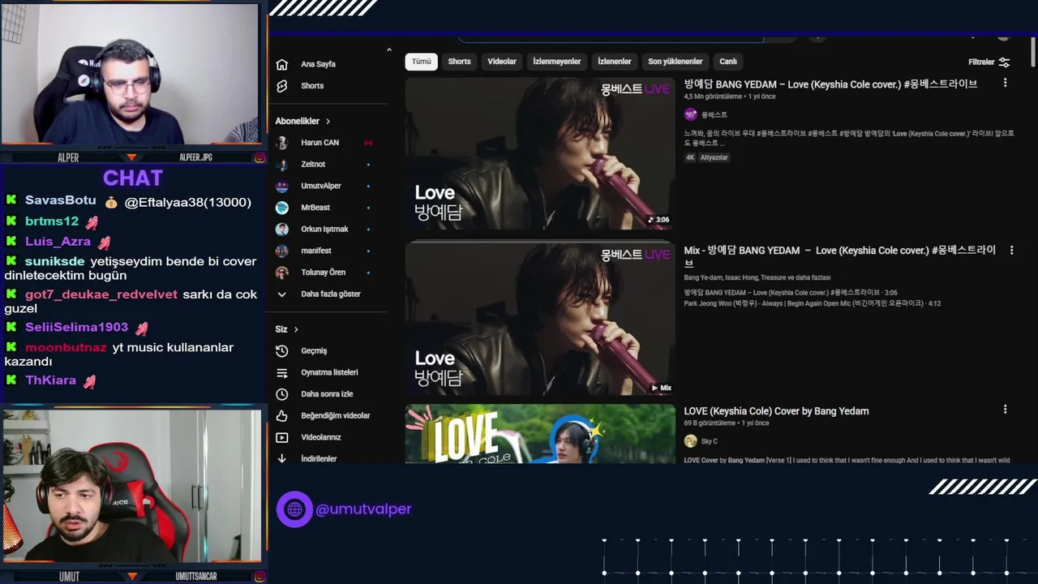Click the Filtreler sliders icon

[x=1004, y=62]
